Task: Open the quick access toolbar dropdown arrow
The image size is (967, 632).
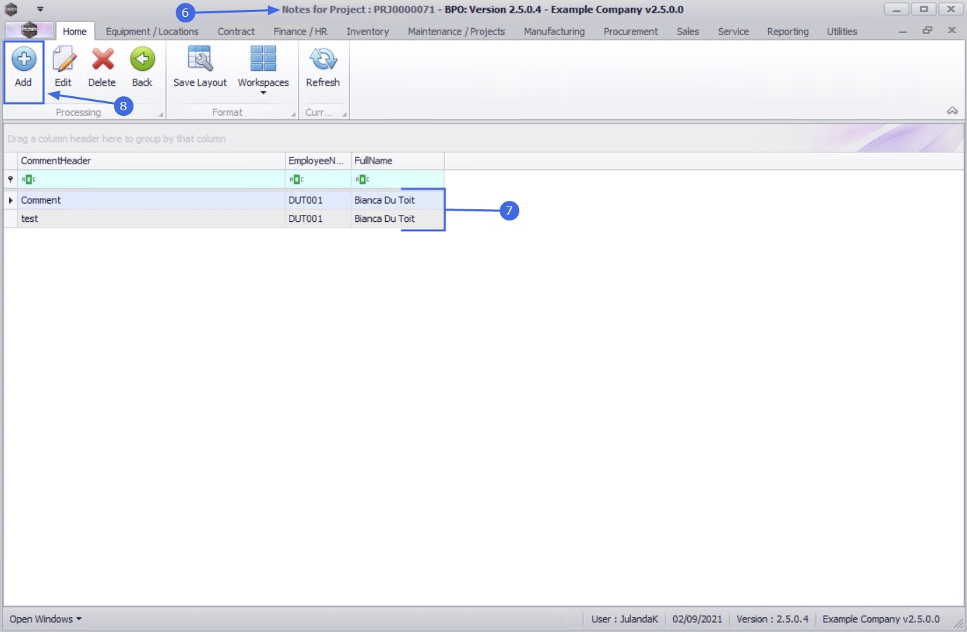Action: [x=40, y=9]
